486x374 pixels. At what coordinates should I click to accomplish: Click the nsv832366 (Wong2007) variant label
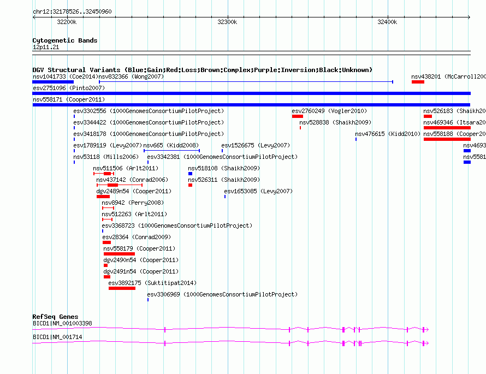[131, 76]
